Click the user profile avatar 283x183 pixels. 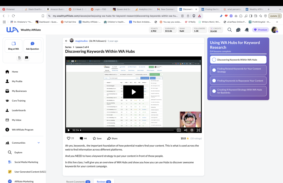click(x=274, y=30)
